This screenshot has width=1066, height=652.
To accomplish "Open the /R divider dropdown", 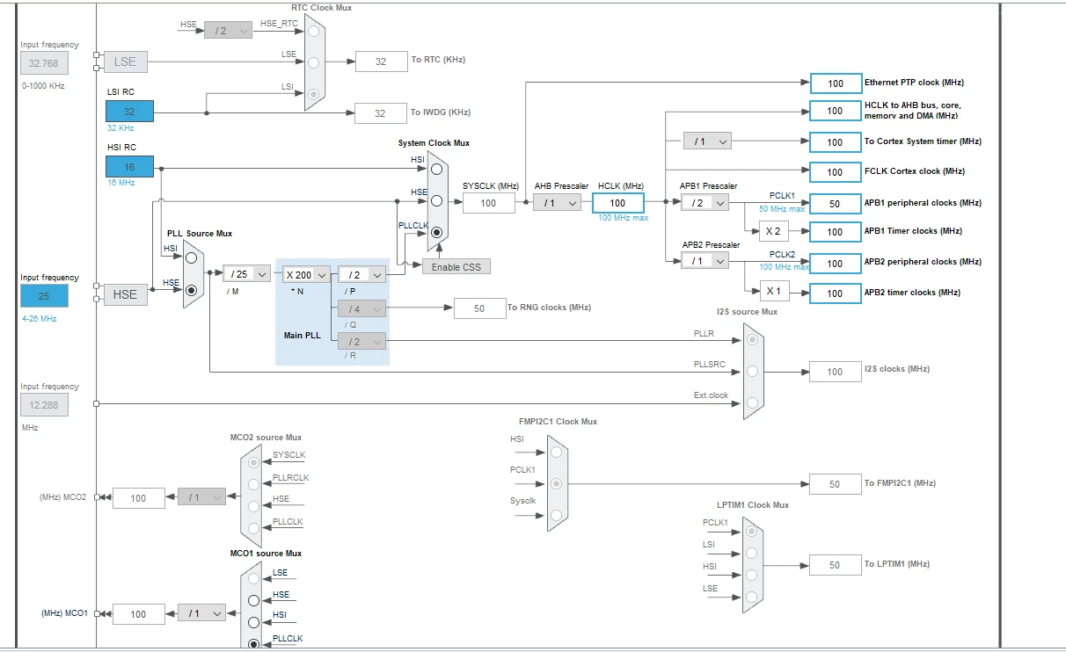I will tap(362, 341).
